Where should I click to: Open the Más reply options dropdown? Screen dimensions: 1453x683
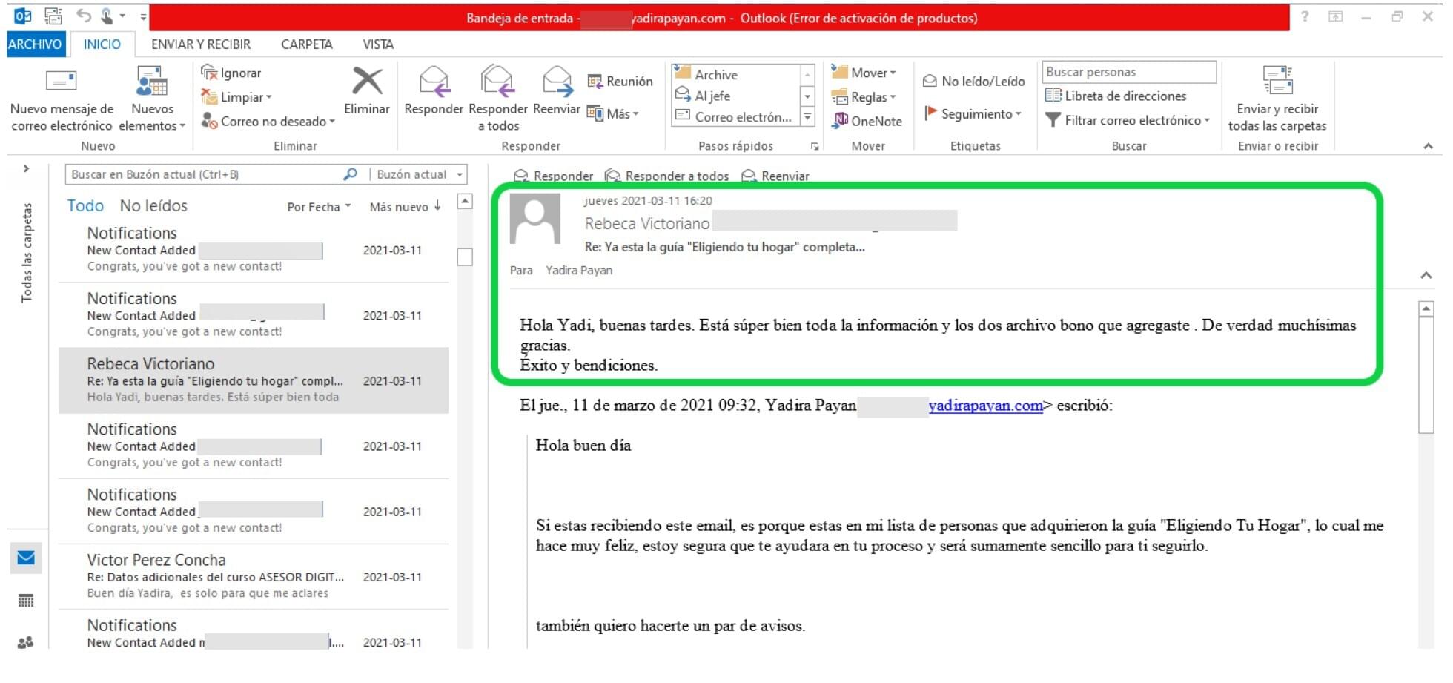[613, 113]
